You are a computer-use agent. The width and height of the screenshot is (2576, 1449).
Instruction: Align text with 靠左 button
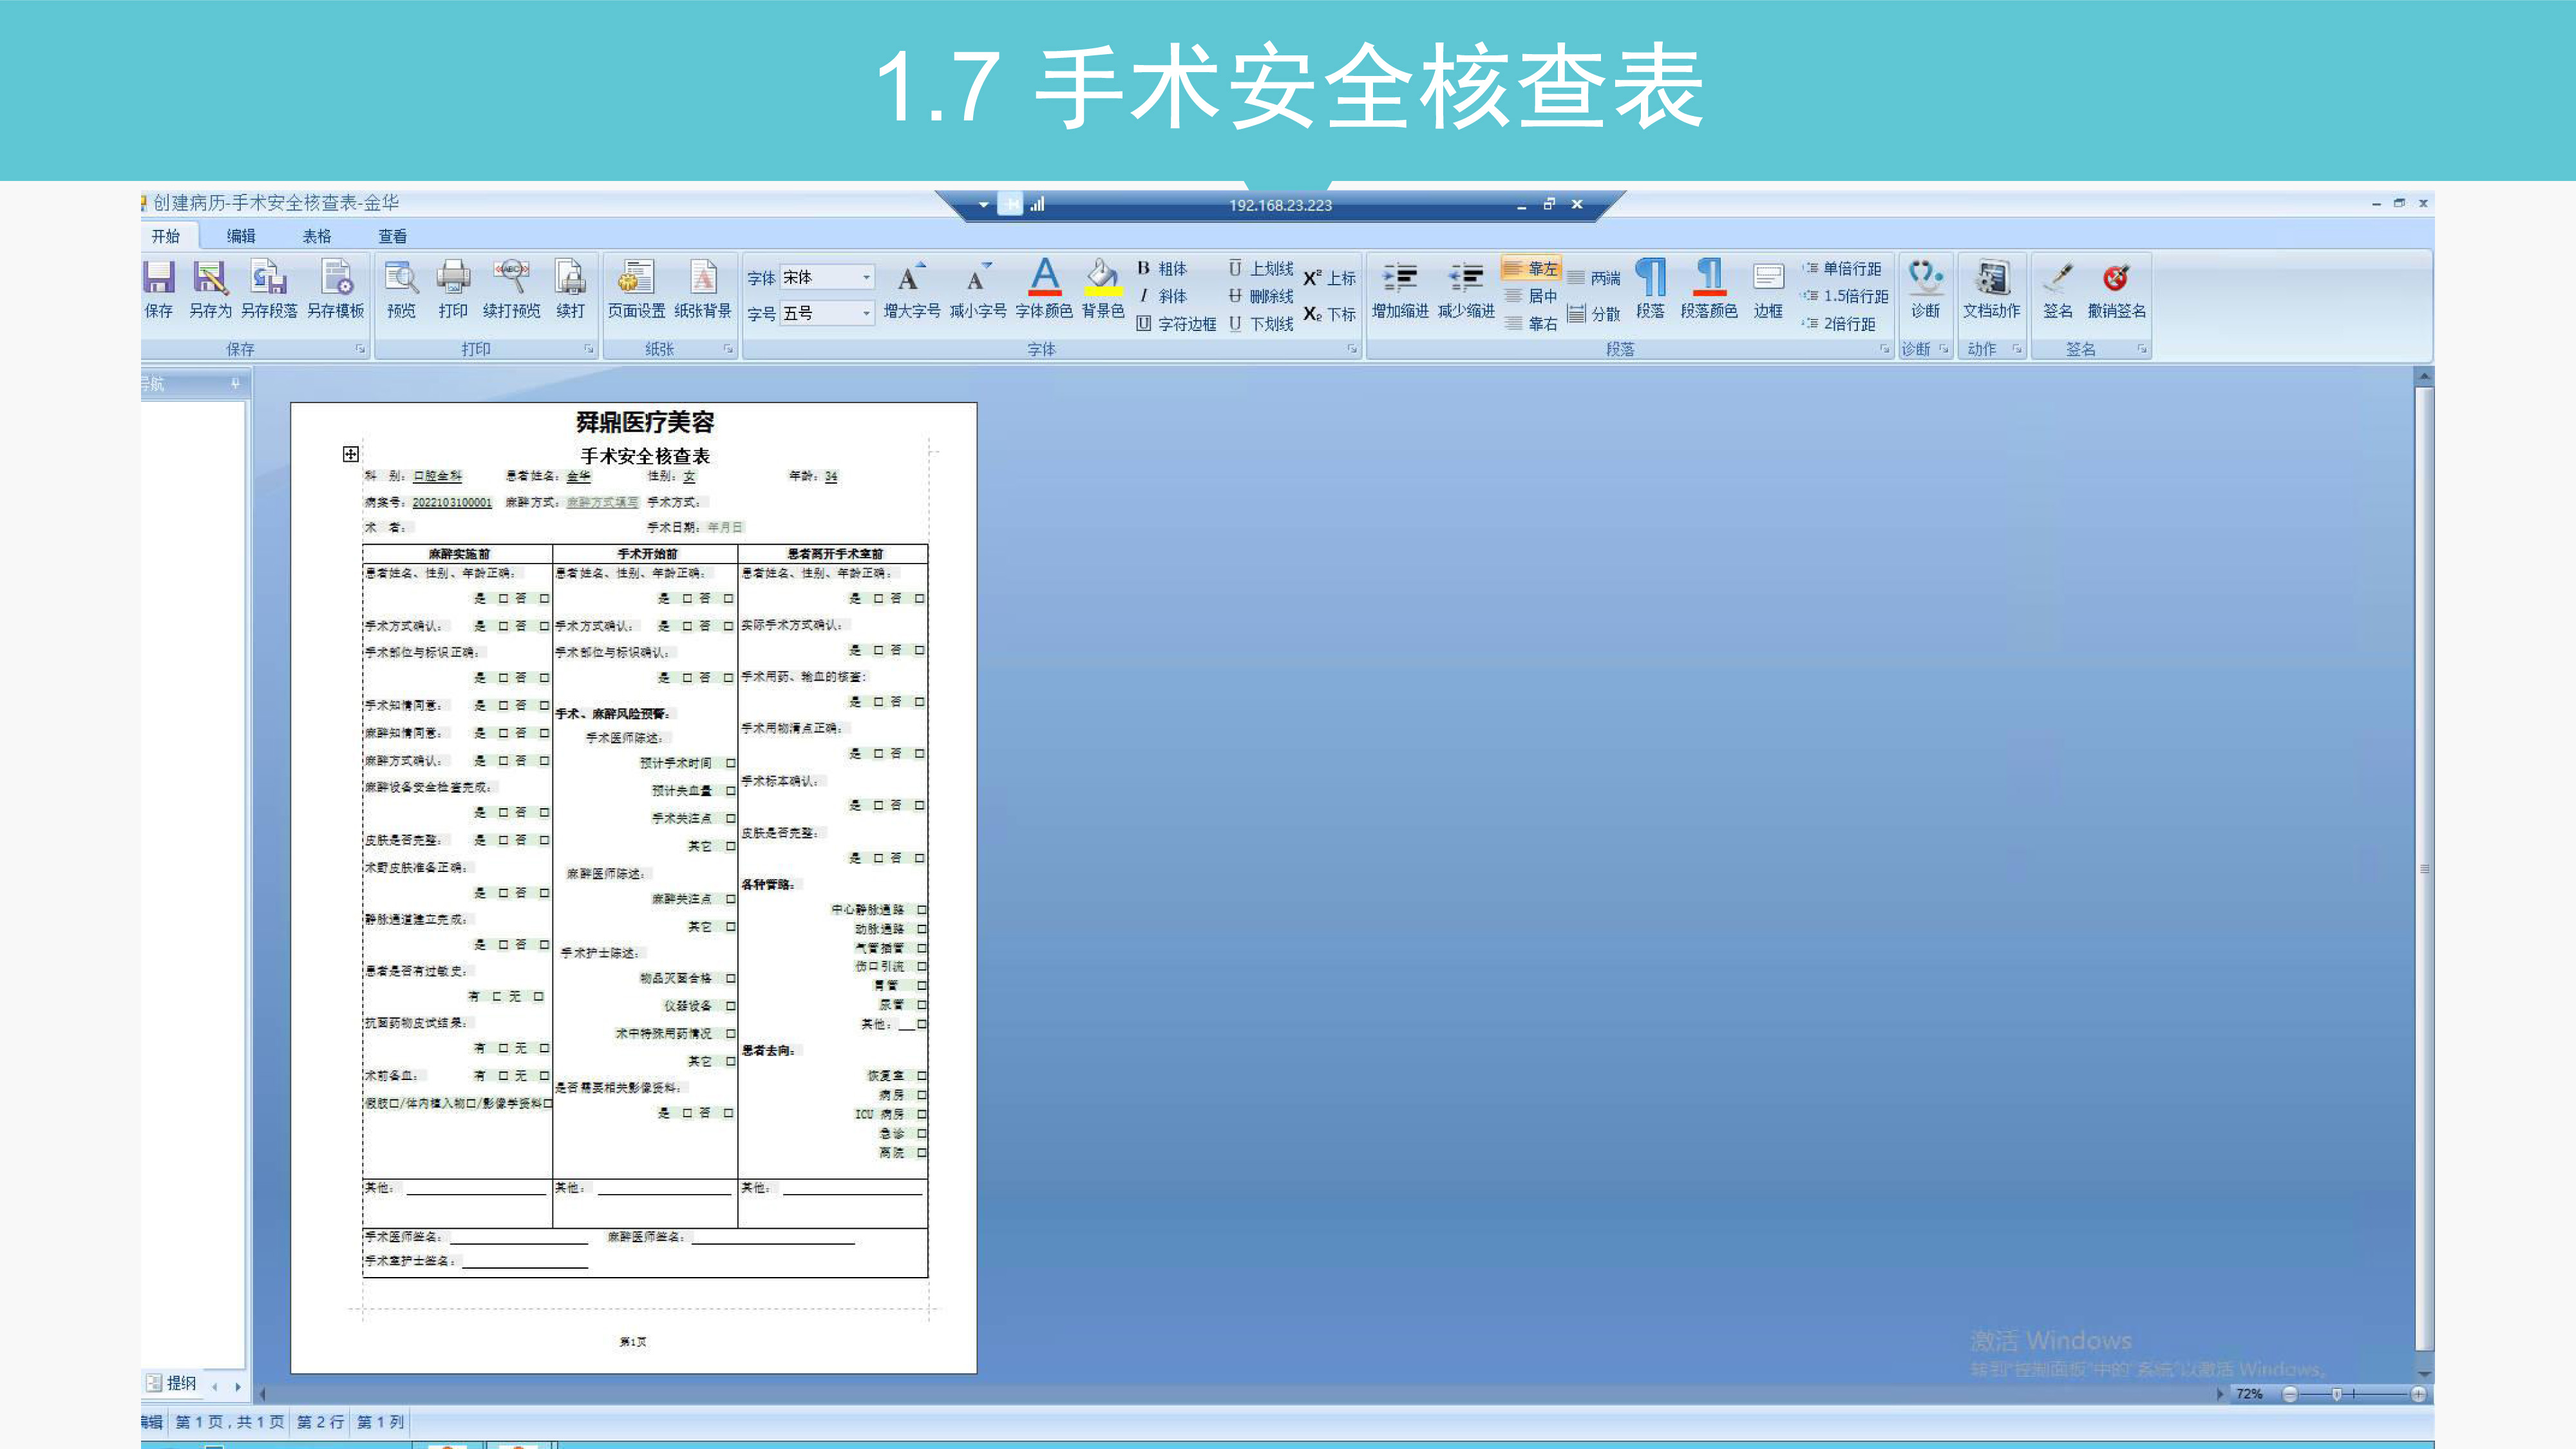point(1530,268)
